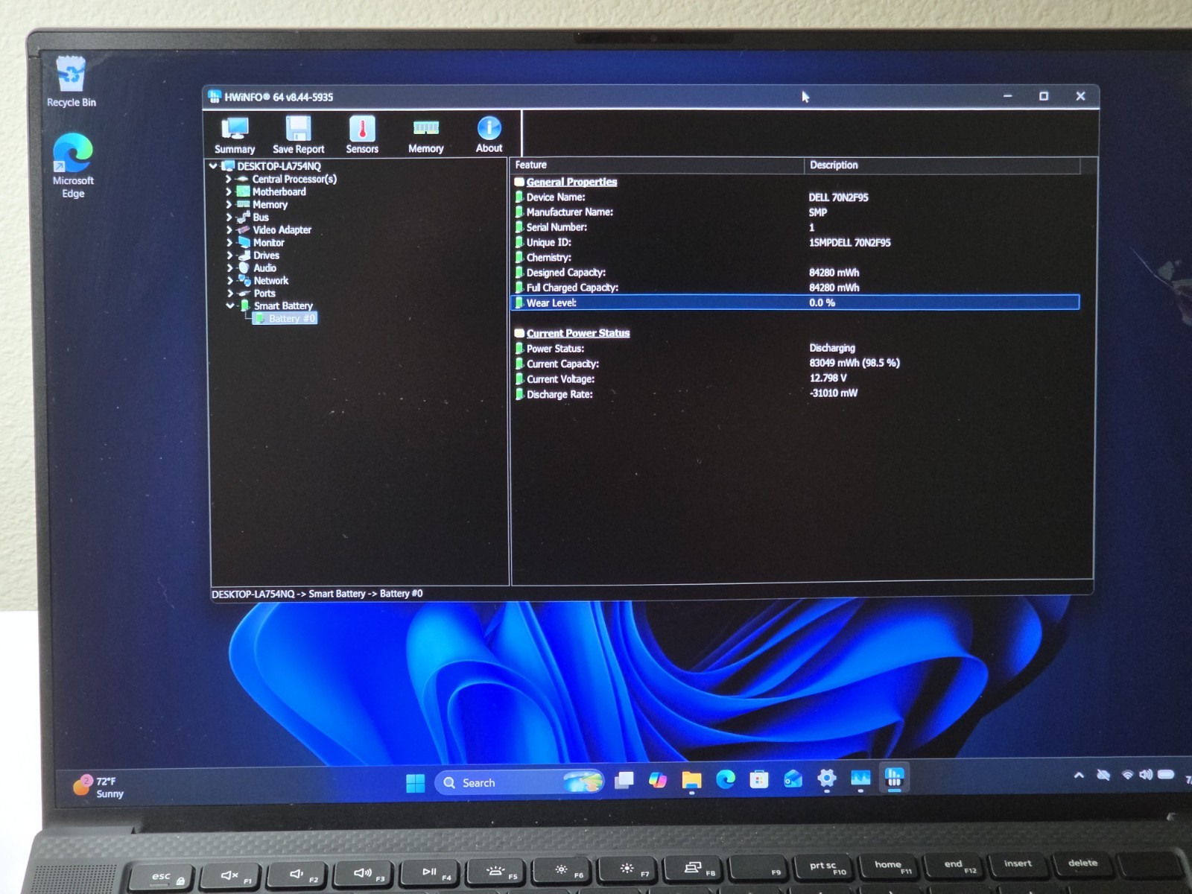The width and height of the screenshot is (1192, 894).
Task: Expand the Video Adapter tree node
Action: pyautogui.click(x=229, y=229)
